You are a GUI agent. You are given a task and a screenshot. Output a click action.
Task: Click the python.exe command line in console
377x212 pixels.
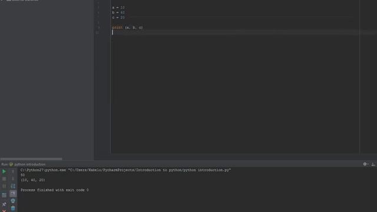click(x=125, y=170)
